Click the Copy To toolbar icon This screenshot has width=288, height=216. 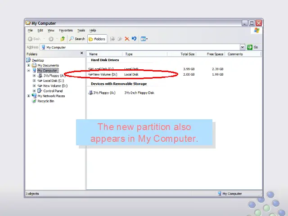(120, 39)
